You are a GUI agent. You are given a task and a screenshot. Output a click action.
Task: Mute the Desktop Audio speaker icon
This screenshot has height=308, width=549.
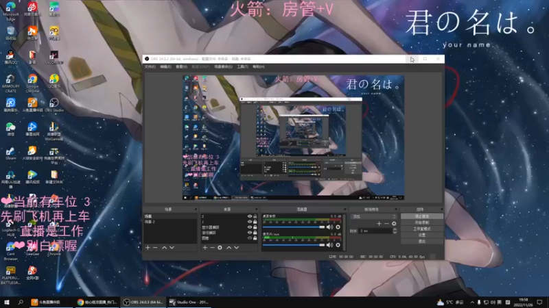click(x=330, y=227)
